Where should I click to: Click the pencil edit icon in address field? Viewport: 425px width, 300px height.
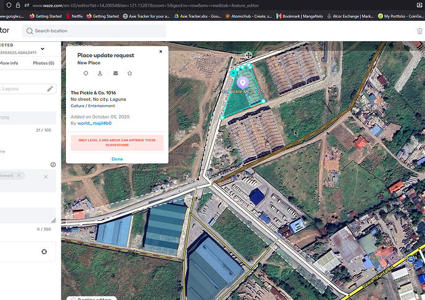click(x=50, y=89)
